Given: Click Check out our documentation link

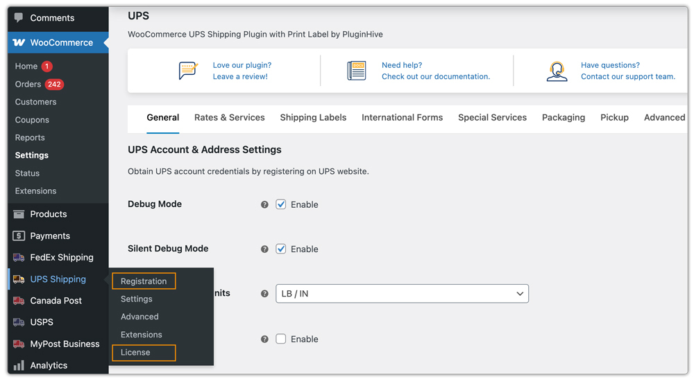Looking at the screenshot, I should 436,76.
